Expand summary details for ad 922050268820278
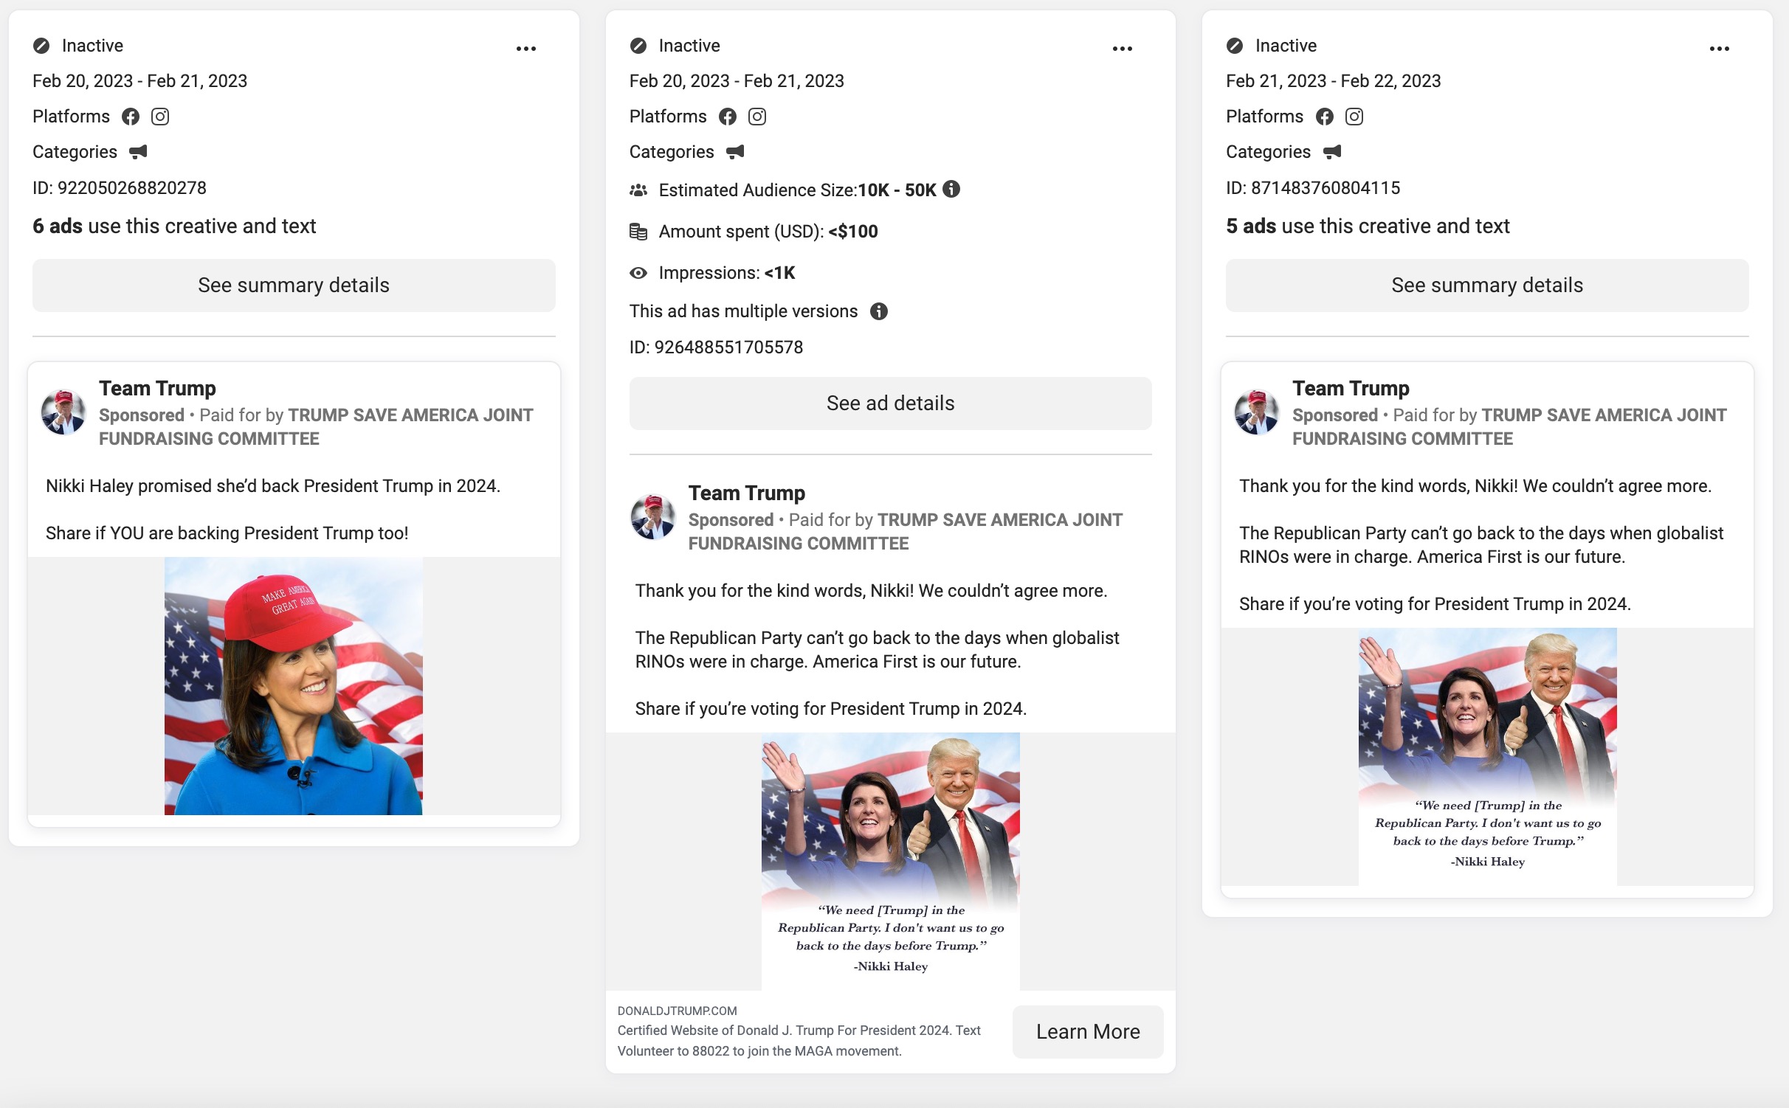The image size is (1789, 1108). [x=294, y=285]
